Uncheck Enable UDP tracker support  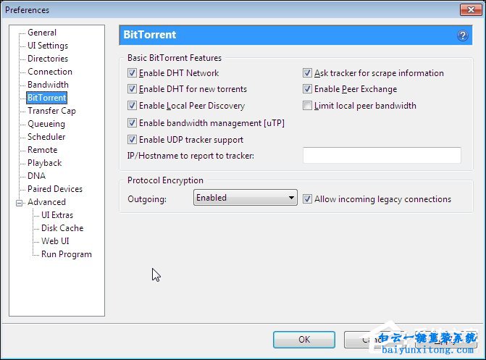click(x=132, y=140)
